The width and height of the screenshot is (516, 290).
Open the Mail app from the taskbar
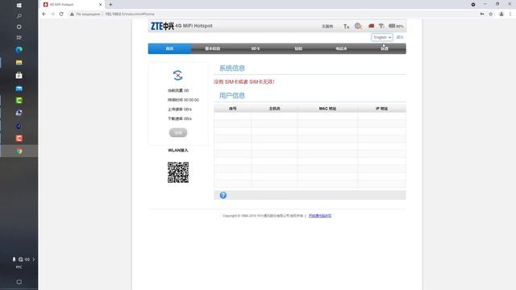(x=19, y=88)
